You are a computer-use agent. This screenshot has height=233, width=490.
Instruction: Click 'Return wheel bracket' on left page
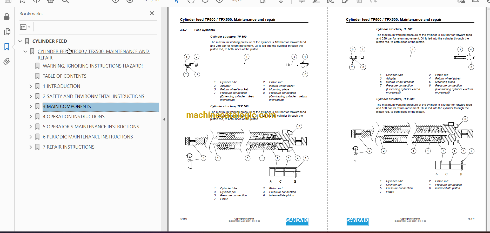click(234, 89)
